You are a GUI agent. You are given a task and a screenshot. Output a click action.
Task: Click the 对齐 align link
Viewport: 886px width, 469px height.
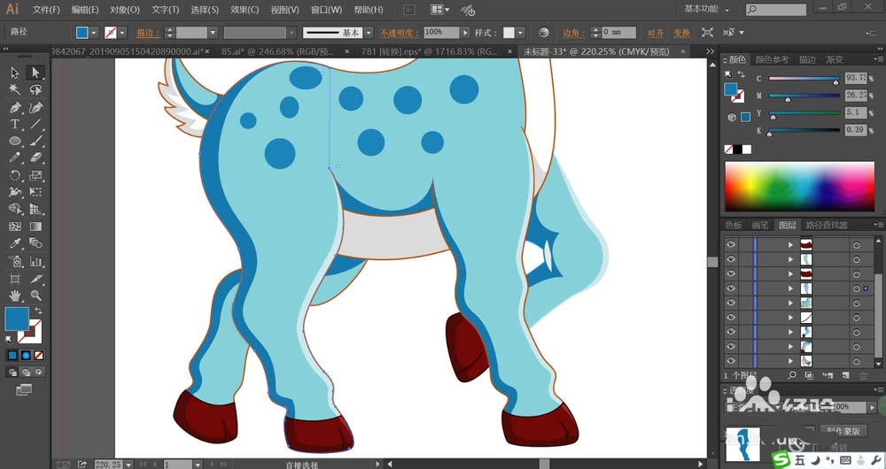656,34
